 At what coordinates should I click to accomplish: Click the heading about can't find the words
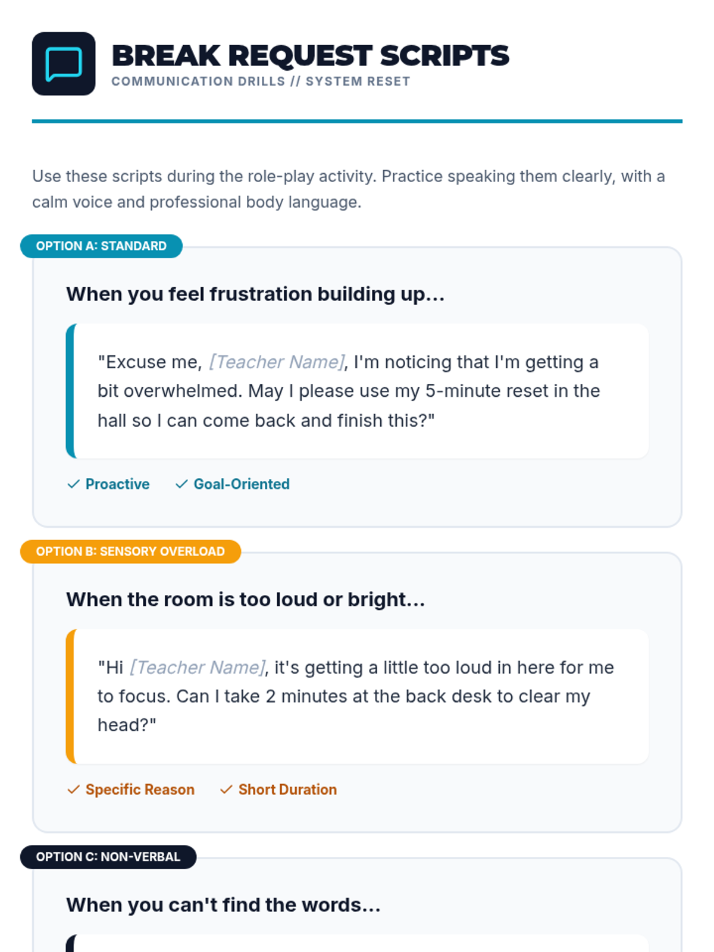[223, 904]
